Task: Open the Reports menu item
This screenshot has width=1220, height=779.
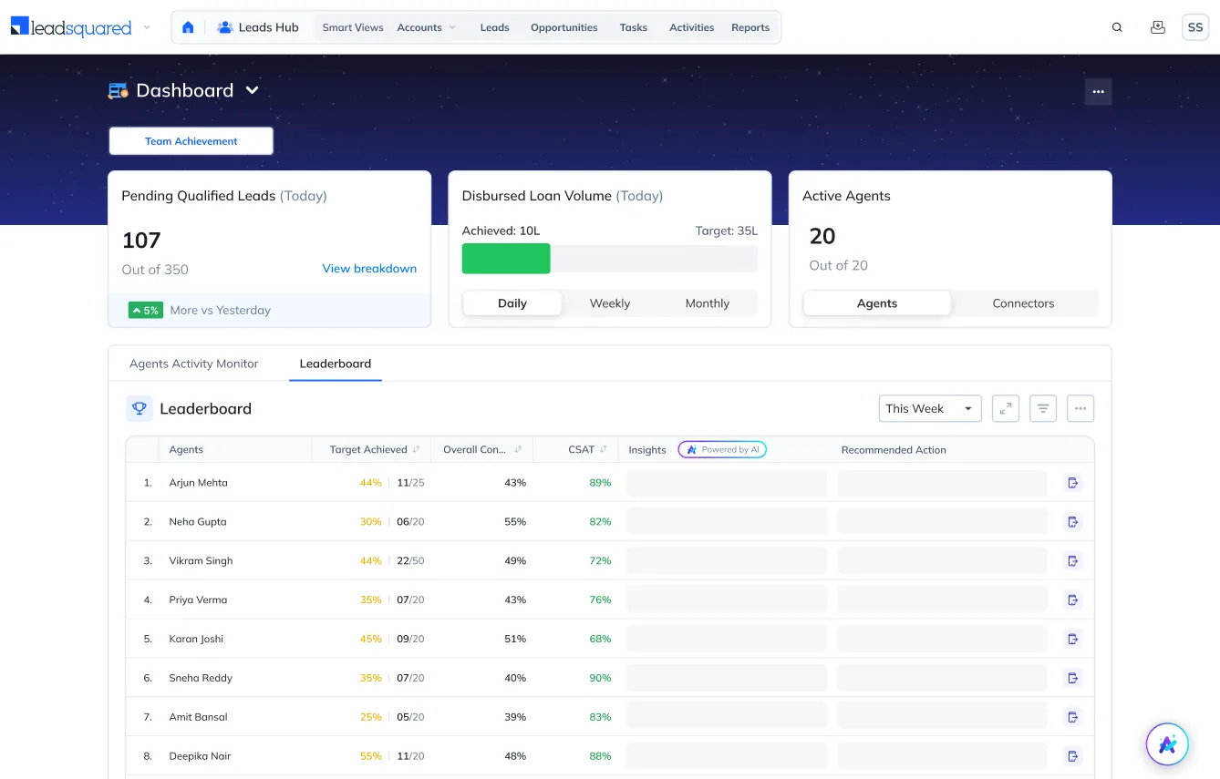Action: (x=750, y=27)
